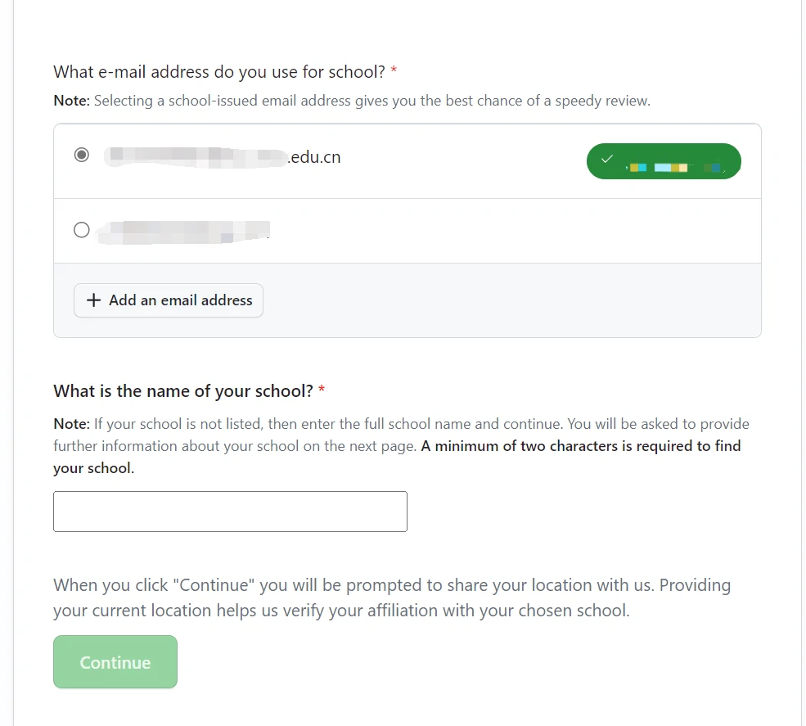The height and width of the screenshot is (726, 806).
Task: Click "What is the name of your school?" label
Action: (183, 391)
